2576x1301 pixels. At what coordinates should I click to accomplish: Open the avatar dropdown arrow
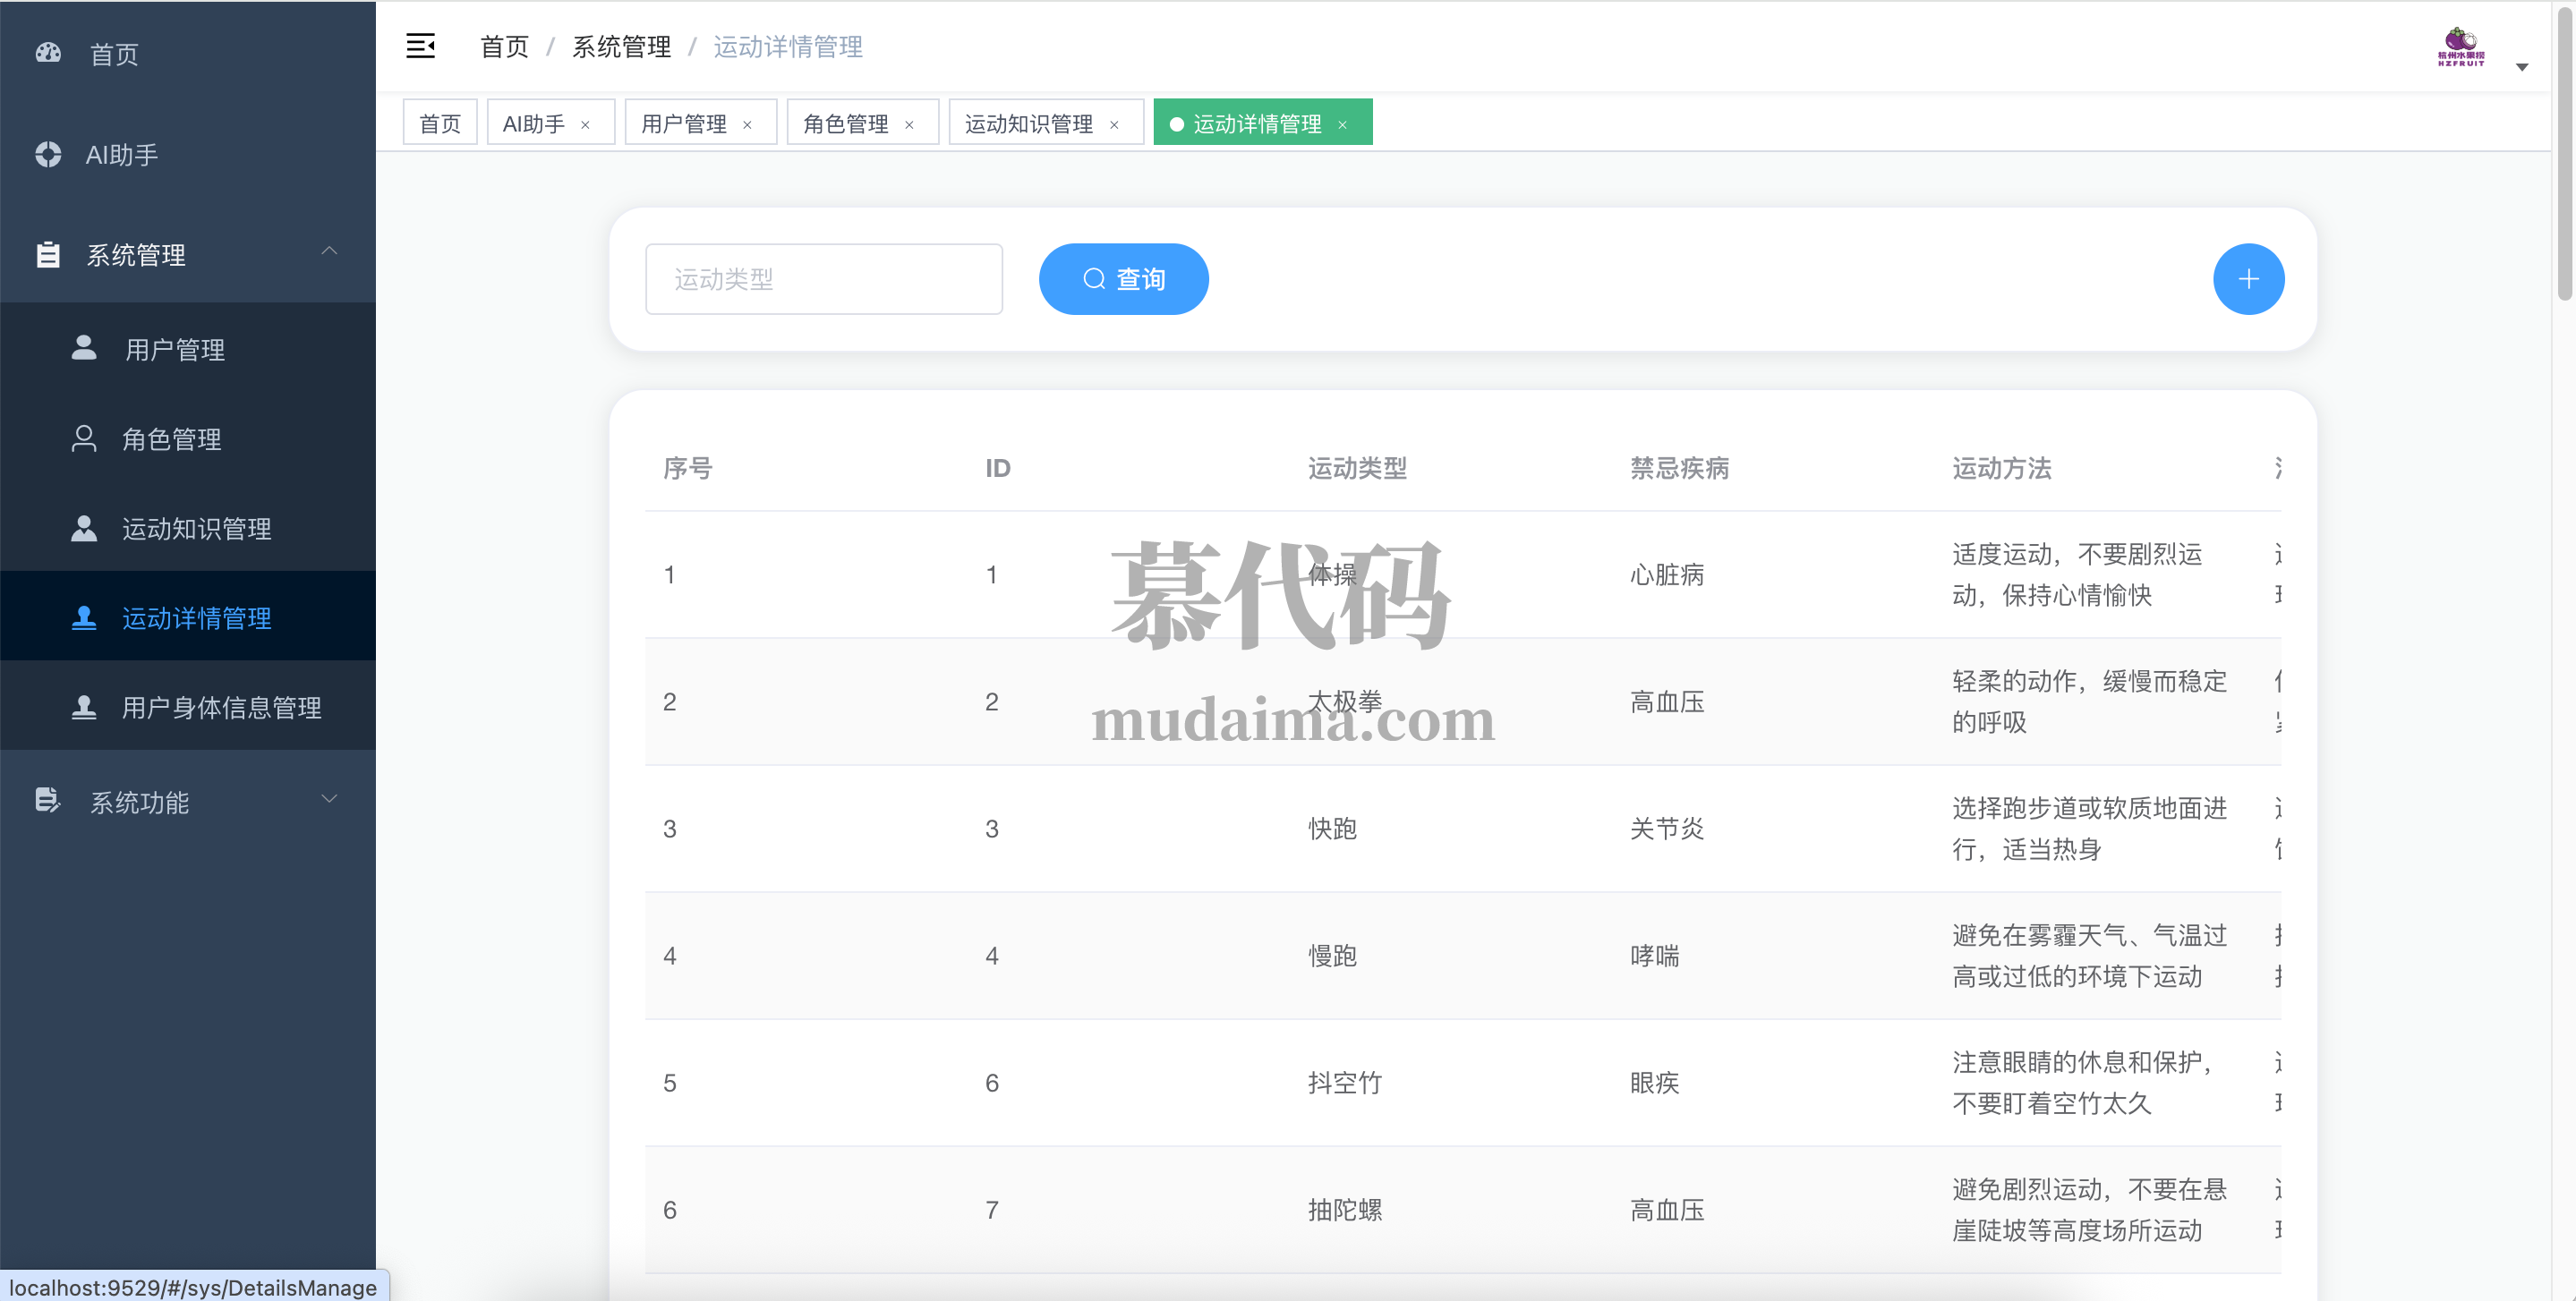[2522, 67]
